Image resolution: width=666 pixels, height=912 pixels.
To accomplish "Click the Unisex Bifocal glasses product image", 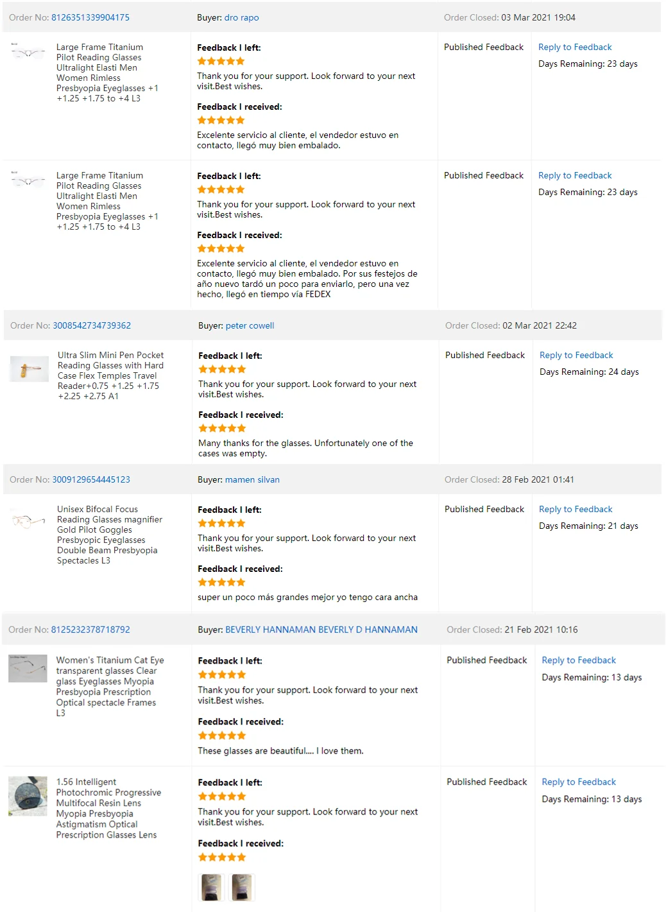I will (x=28, y=521).
